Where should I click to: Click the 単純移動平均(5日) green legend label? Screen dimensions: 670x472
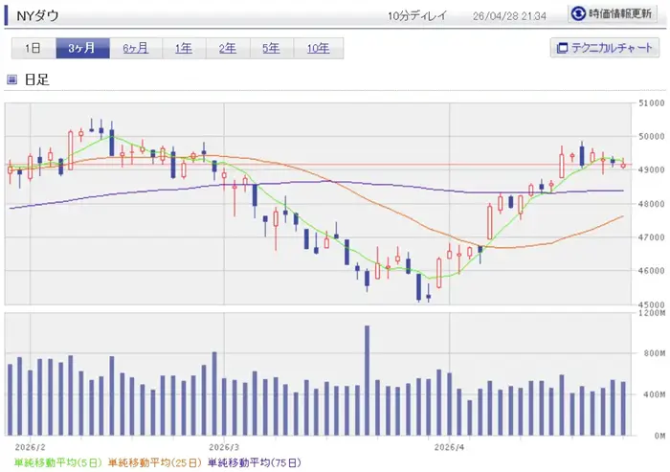click(51, 461)
